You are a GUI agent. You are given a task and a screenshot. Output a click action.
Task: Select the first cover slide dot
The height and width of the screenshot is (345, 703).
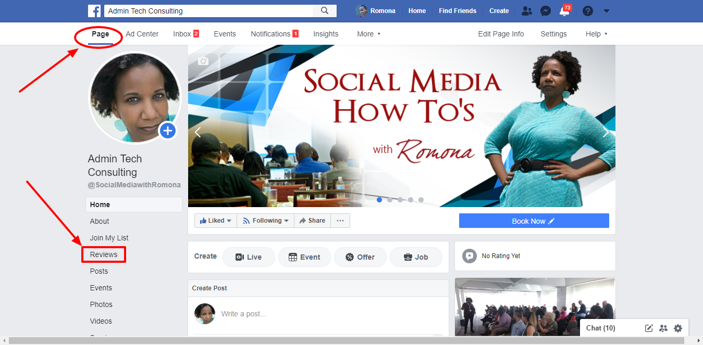click(379, 200)
